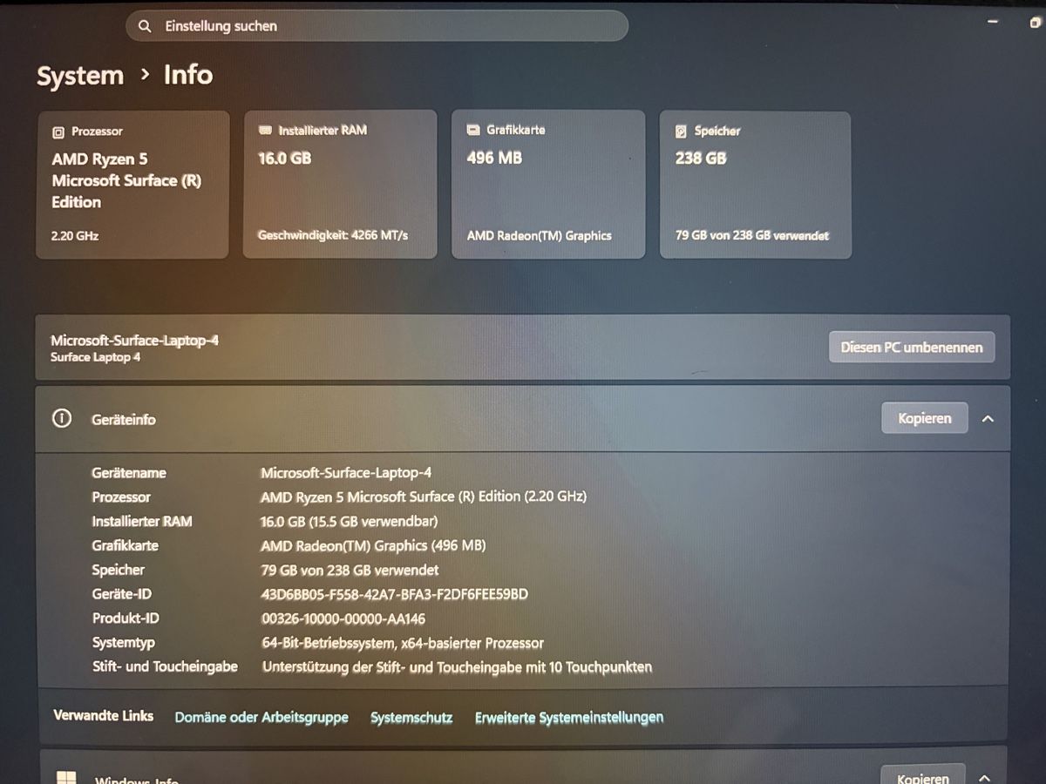
Task: Click Verwandte Links label
Action: (103, 716)
